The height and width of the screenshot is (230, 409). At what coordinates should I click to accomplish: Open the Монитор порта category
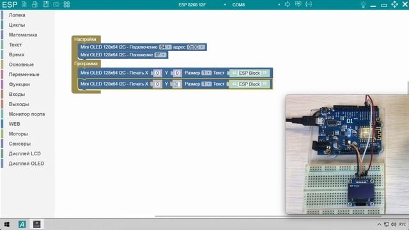[x=27, y=114]
